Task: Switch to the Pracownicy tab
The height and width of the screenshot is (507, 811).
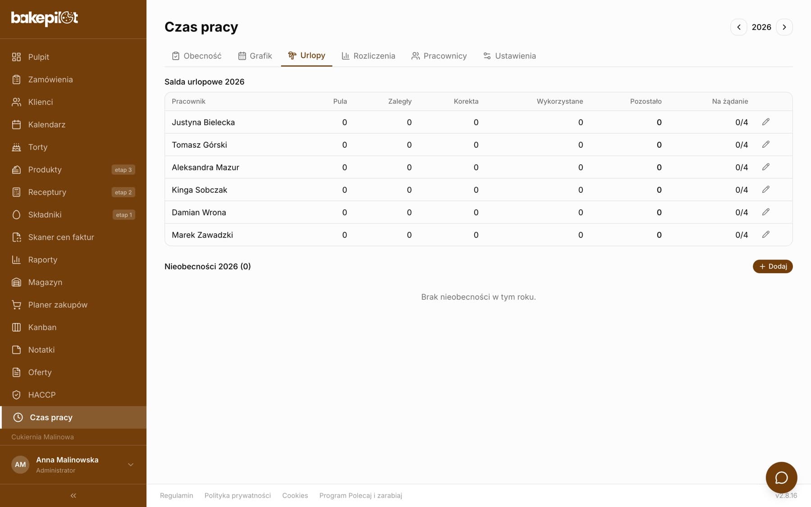Action: [439, 56]
